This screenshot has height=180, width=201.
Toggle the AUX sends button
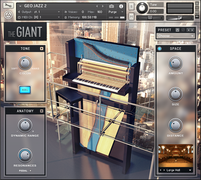(x=197, y=12)
